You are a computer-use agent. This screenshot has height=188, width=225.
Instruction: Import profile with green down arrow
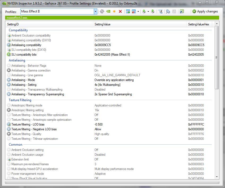(x=153, y=11)
